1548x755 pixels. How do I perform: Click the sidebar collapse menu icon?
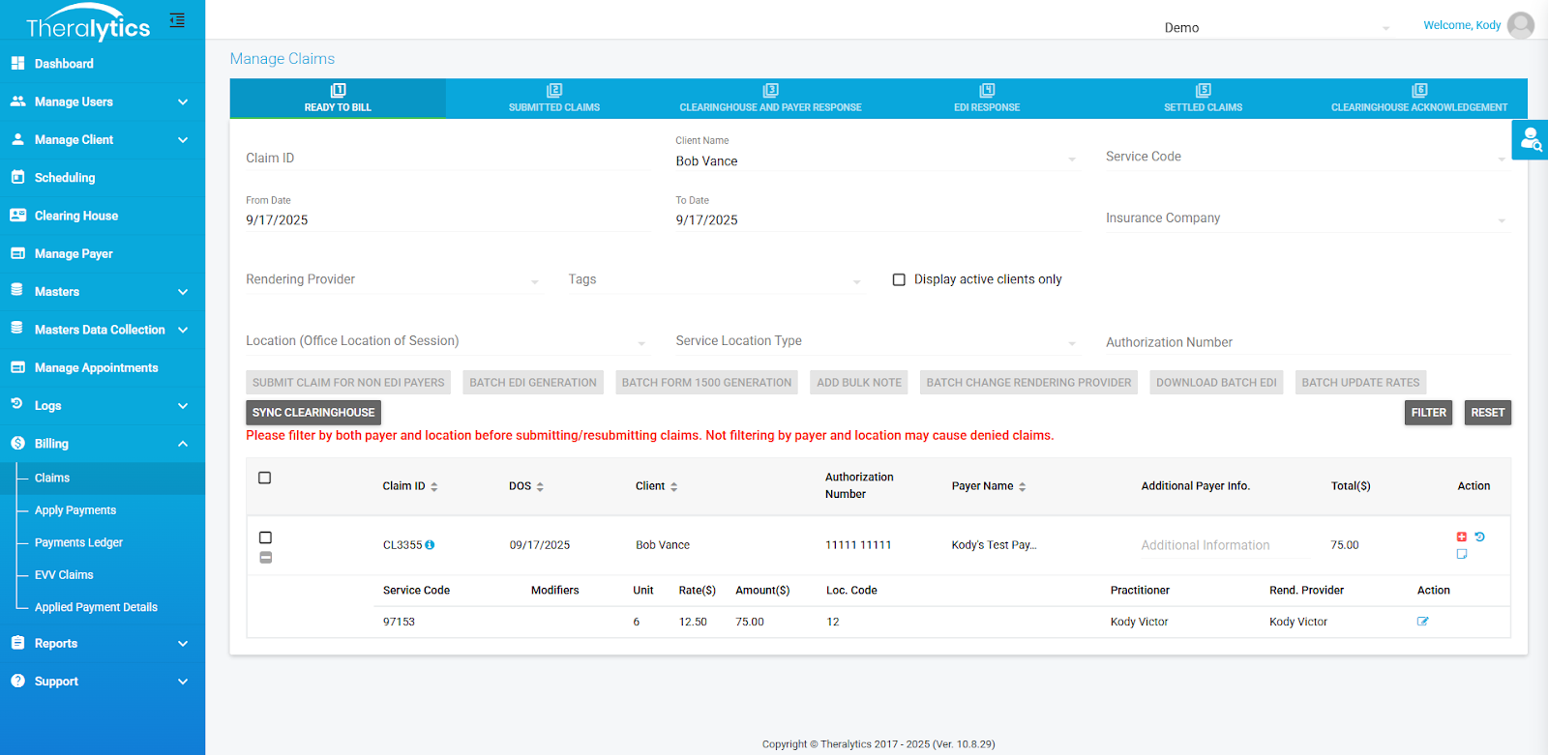(177, 20)
